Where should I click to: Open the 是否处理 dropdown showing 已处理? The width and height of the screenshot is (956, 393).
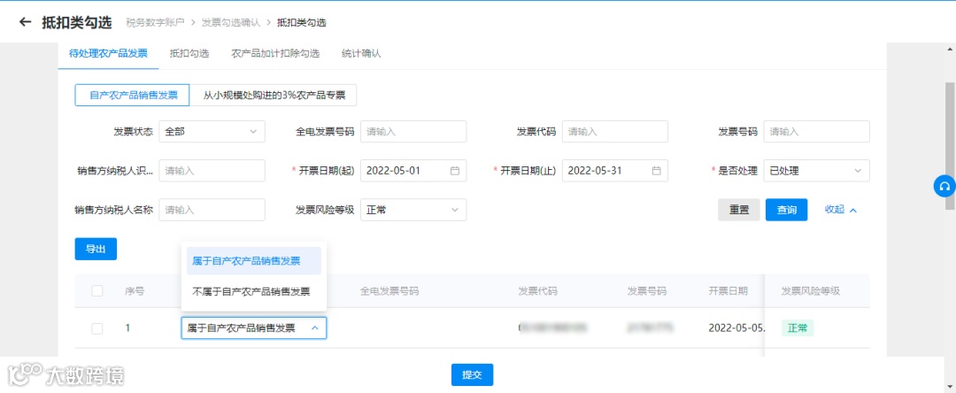(816, 171)
